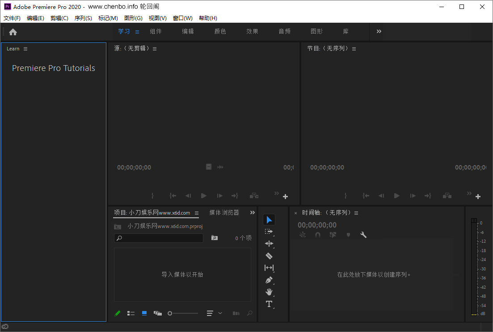
Task: Select the Ripple Edit tool
Action: coord(269,244)
